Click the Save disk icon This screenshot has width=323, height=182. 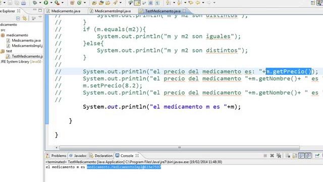[x=10, y=3]
